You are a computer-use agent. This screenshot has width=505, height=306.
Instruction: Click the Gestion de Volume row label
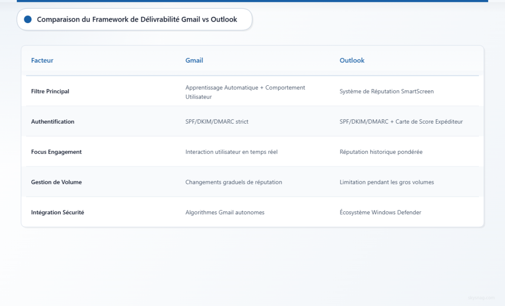pos(56,182)
